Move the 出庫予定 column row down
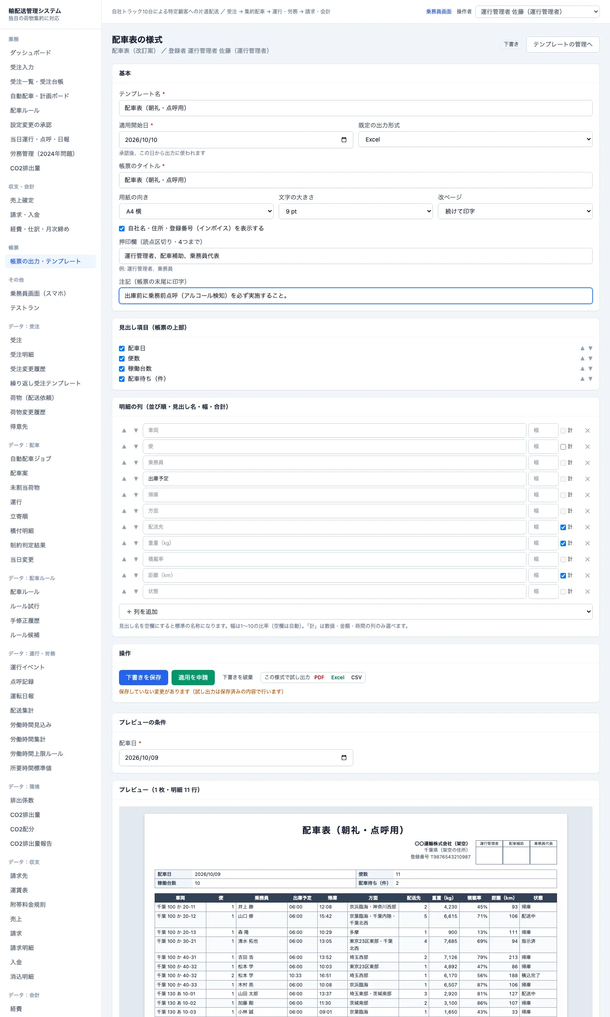 tap(136, 479)
